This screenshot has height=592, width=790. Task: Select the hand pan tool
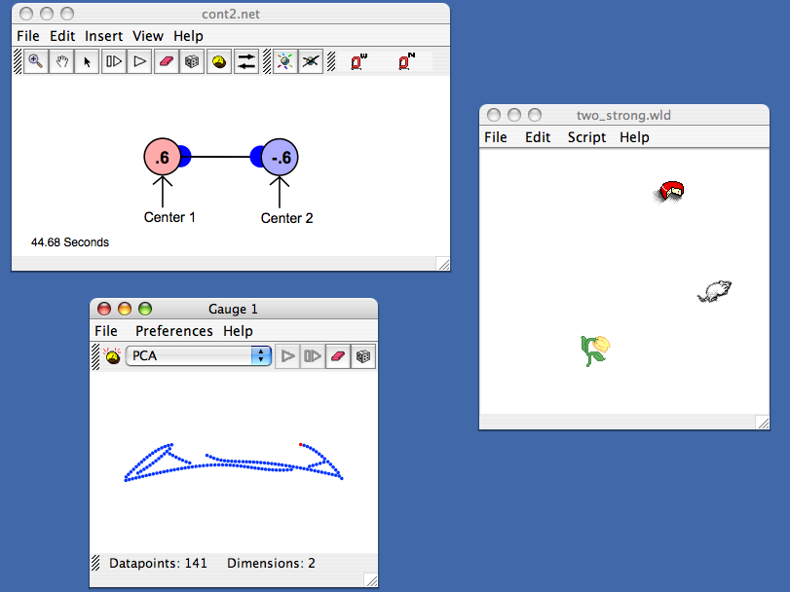[x=61, y=61]
